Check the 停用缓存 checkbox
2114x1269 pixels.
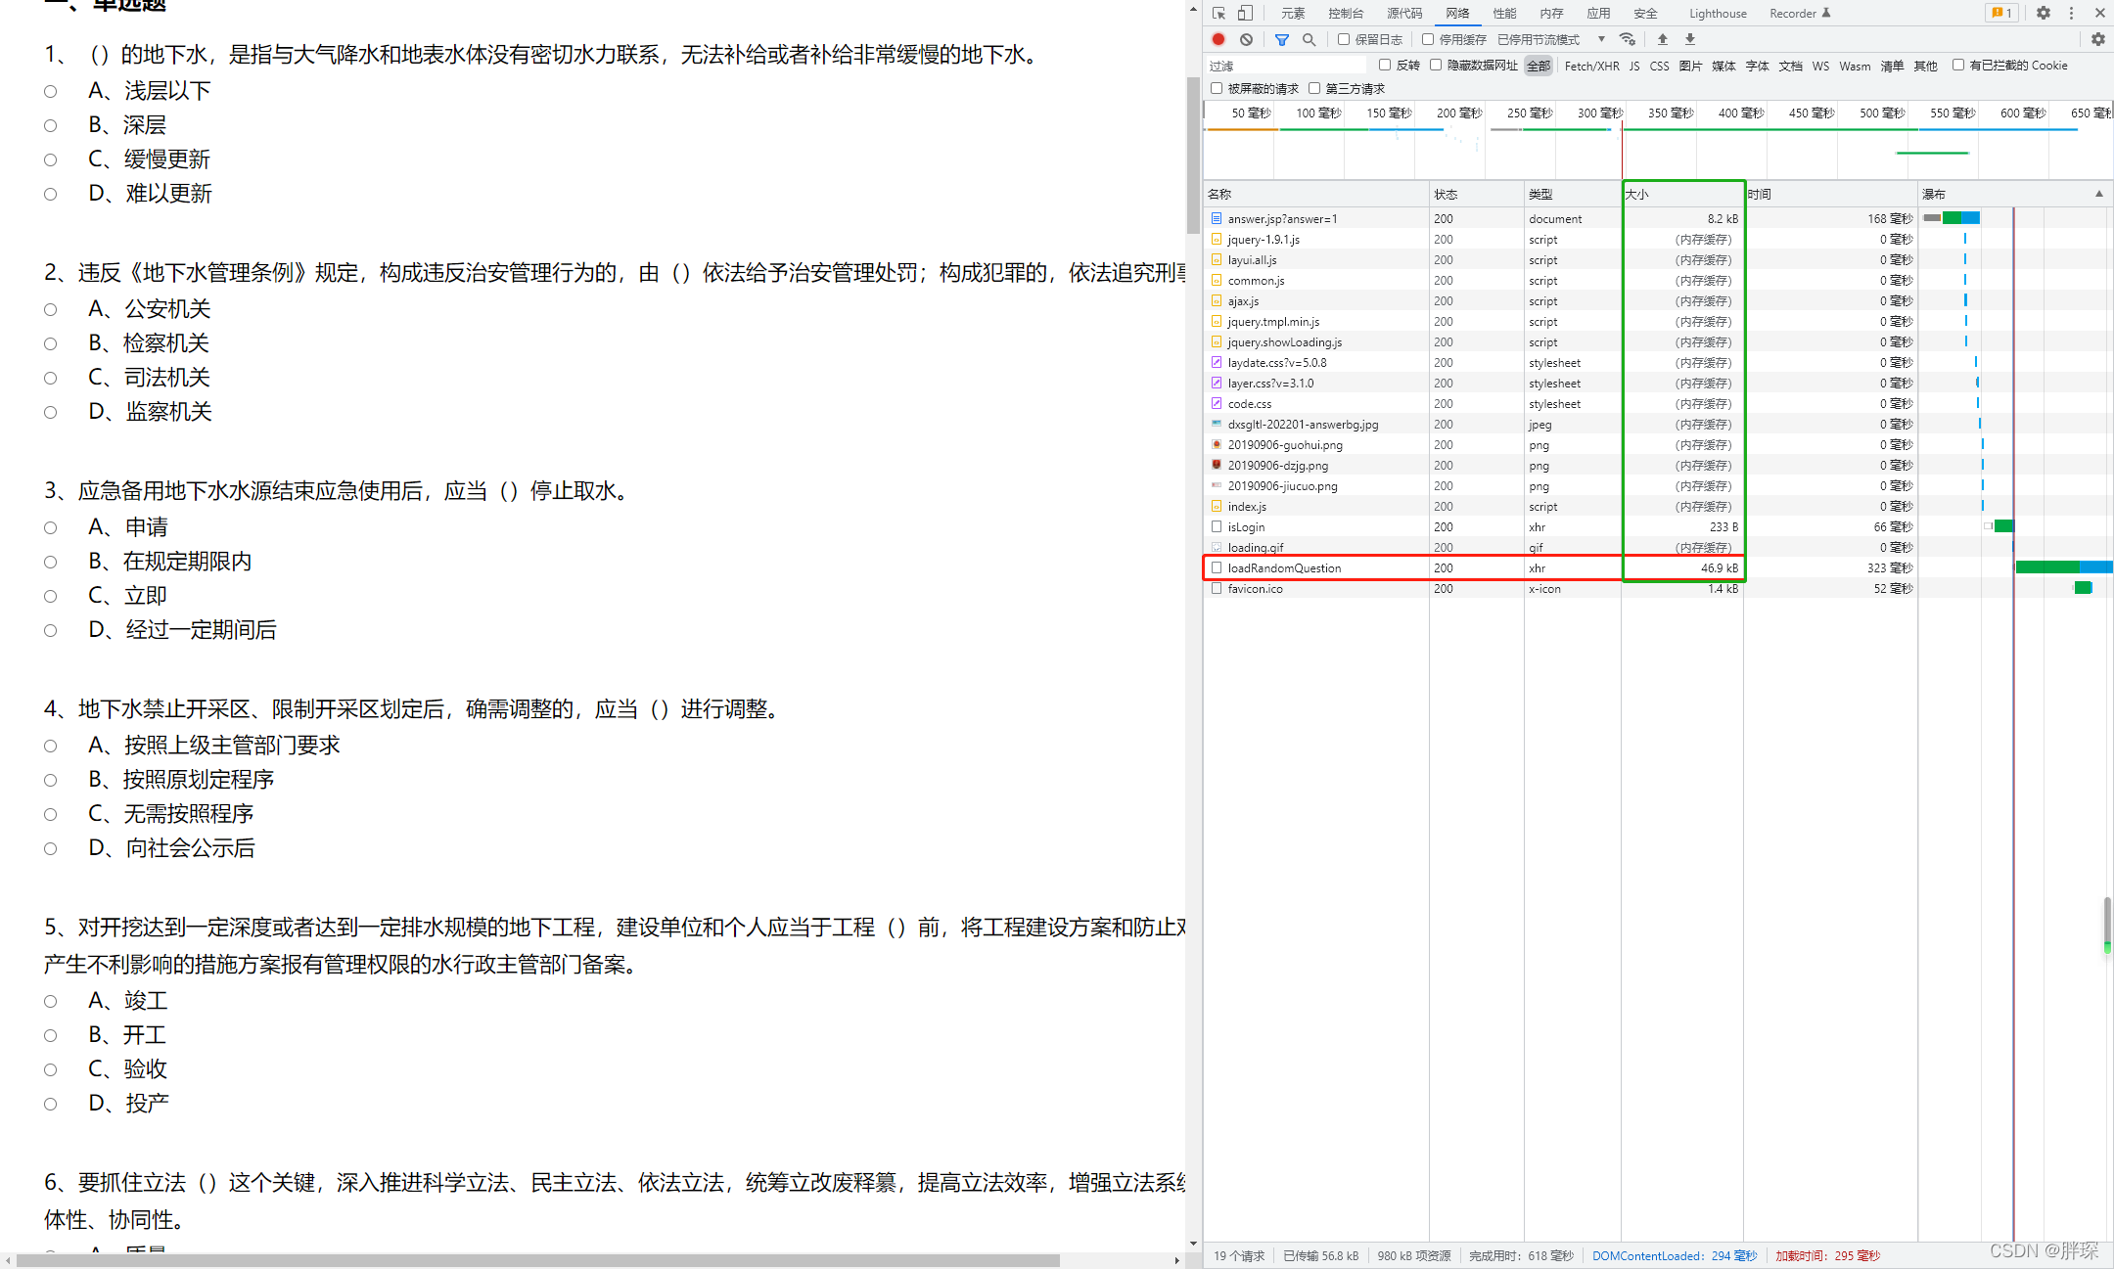[x=1428, y=39]
